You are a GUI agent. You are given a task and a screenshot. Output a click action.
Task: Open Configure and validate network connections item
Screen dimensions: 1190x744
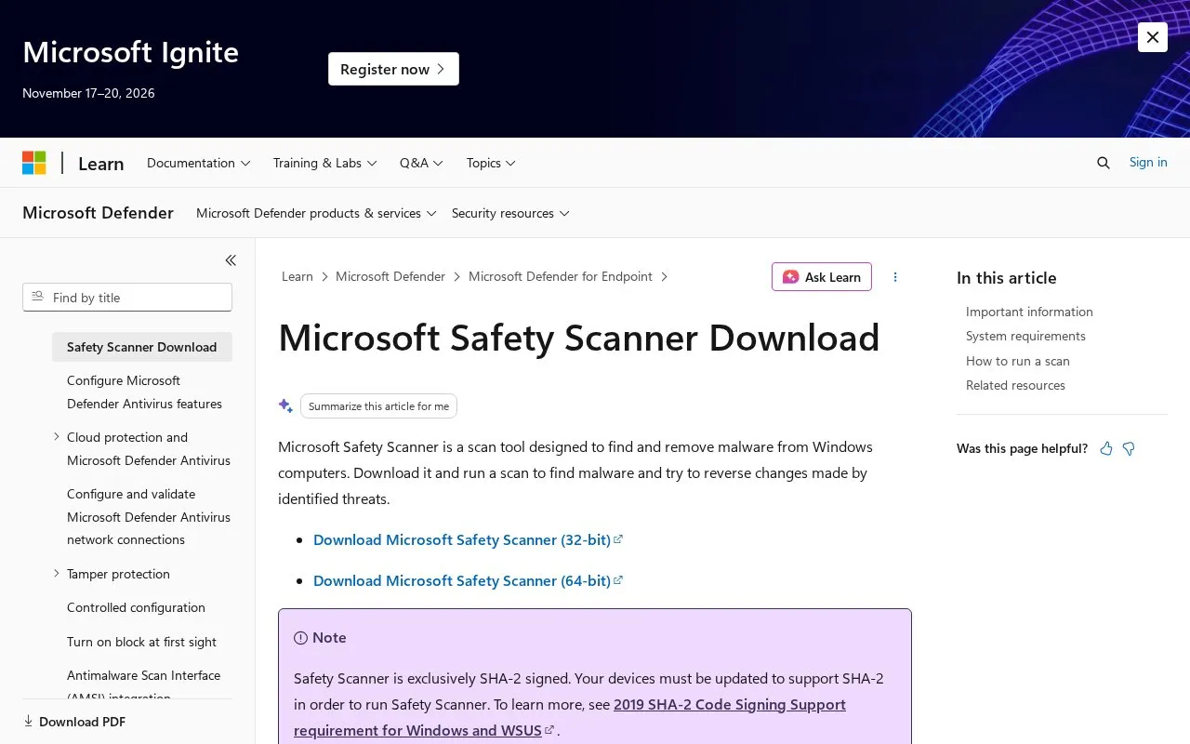[149, 516]
